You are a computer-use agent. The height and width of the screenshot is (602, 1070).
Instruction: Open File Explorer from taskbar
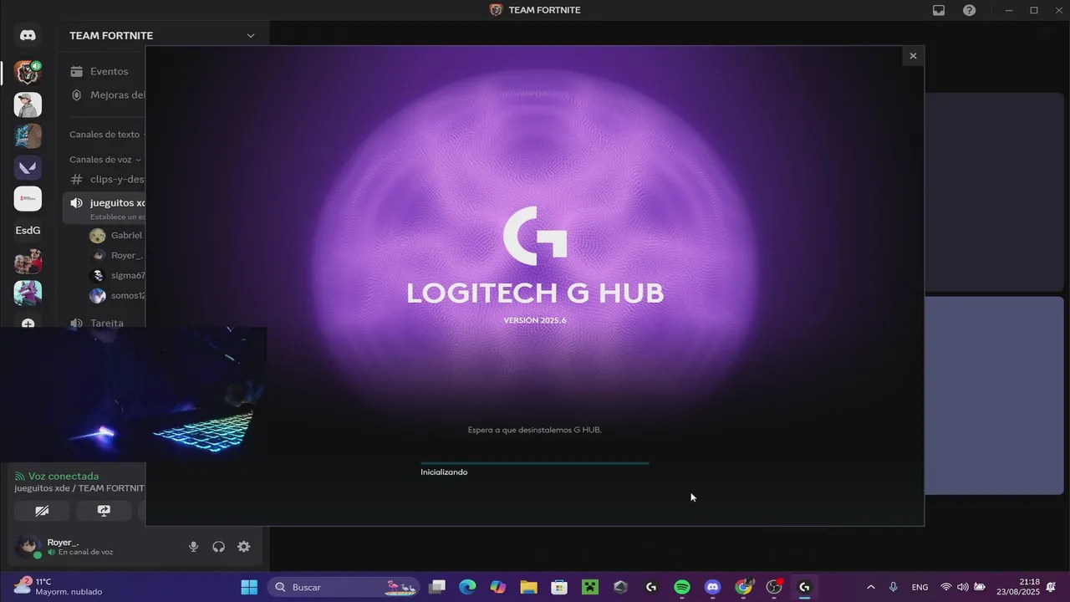(528, 587)
